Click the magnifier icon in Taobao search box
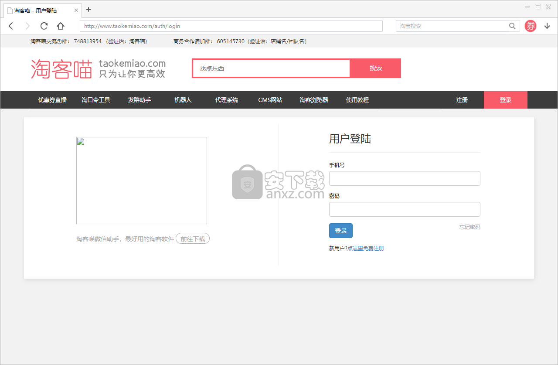Image resolution: width=558 pixels, height=365 pixels. tap(512, 26)
